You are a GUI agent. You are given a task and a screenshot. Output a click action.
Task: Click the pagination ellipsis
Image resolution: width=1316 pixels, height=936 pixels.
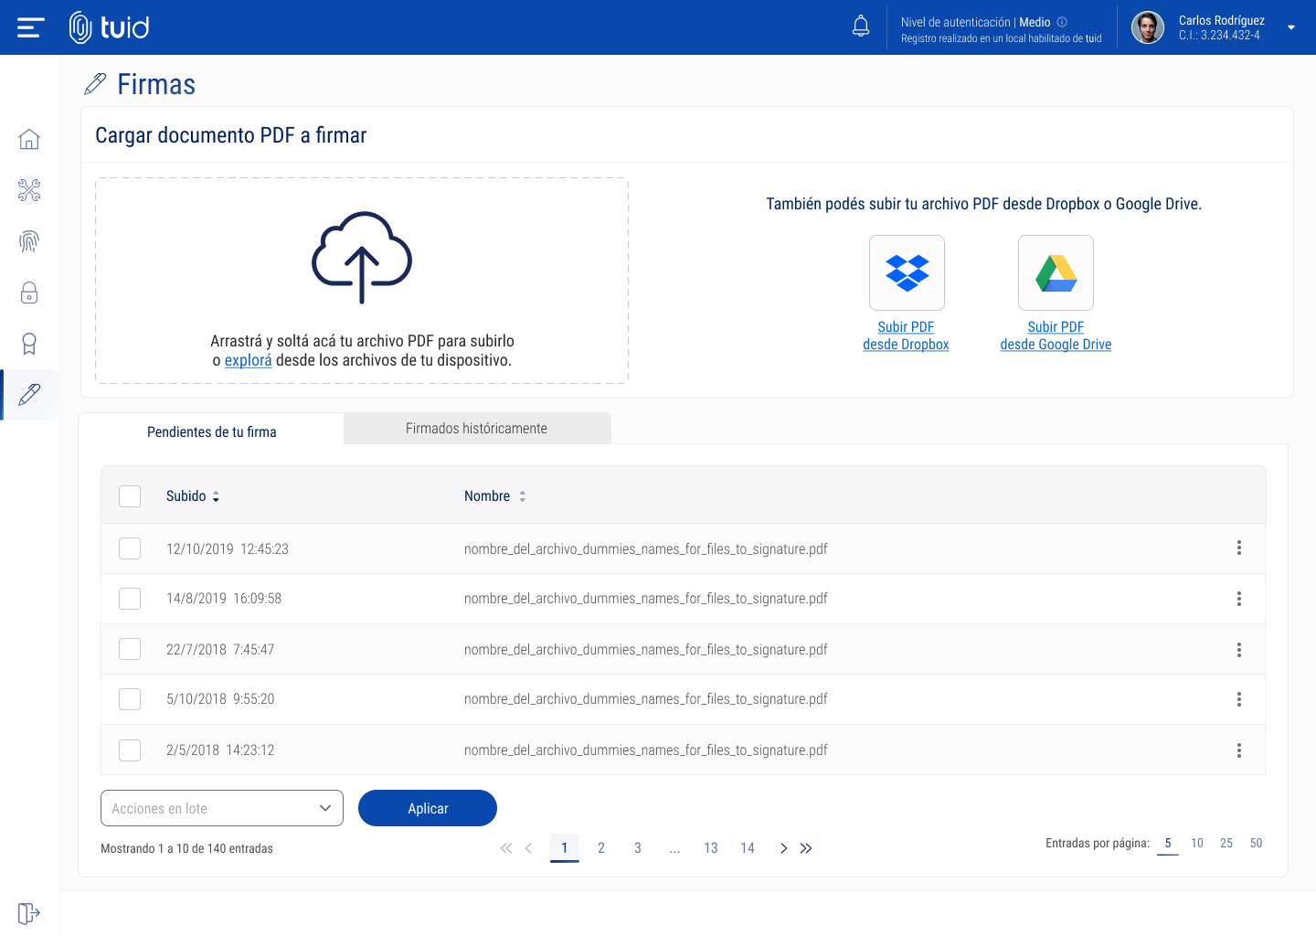click(674, 849)
